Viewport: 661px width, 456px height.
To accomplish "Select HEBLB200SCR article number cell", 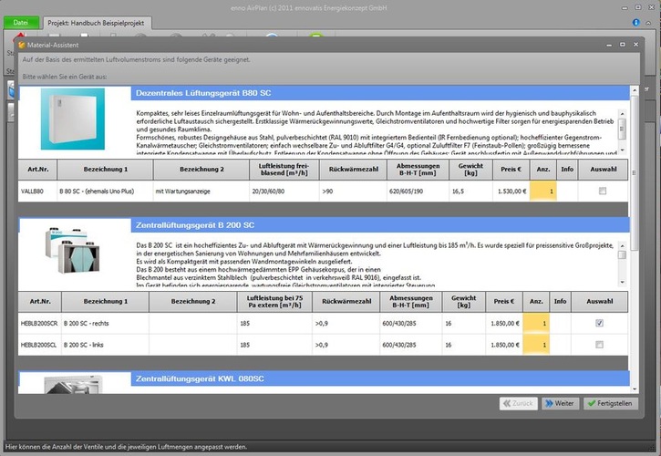I will pos(39,323).
